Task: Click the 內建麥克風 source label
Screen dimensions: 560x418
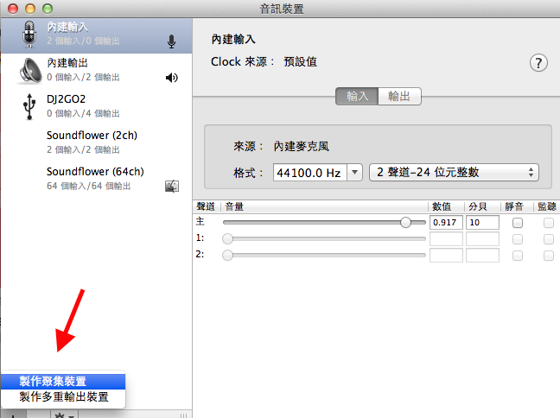Action: coord(301,146)
